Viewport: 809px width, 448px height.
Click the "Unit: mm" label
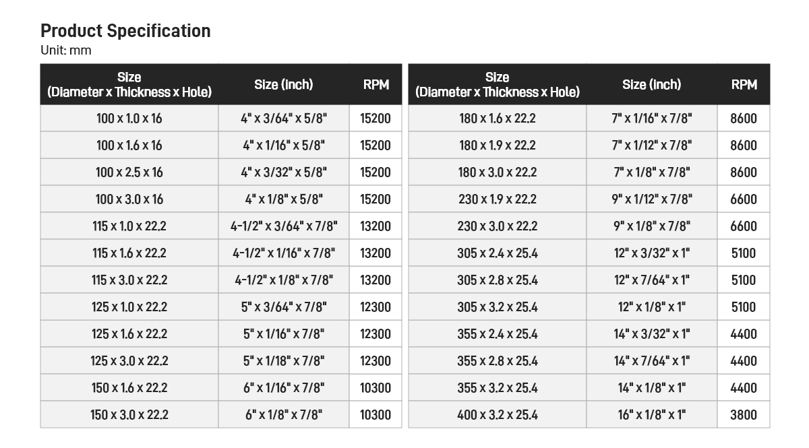[x=66, y=51]
